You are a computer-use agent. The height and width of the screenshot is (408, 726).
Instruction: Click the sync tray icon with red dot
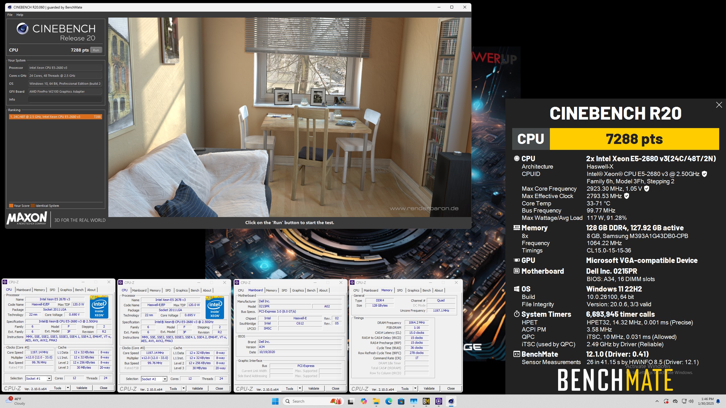(666, 401)
